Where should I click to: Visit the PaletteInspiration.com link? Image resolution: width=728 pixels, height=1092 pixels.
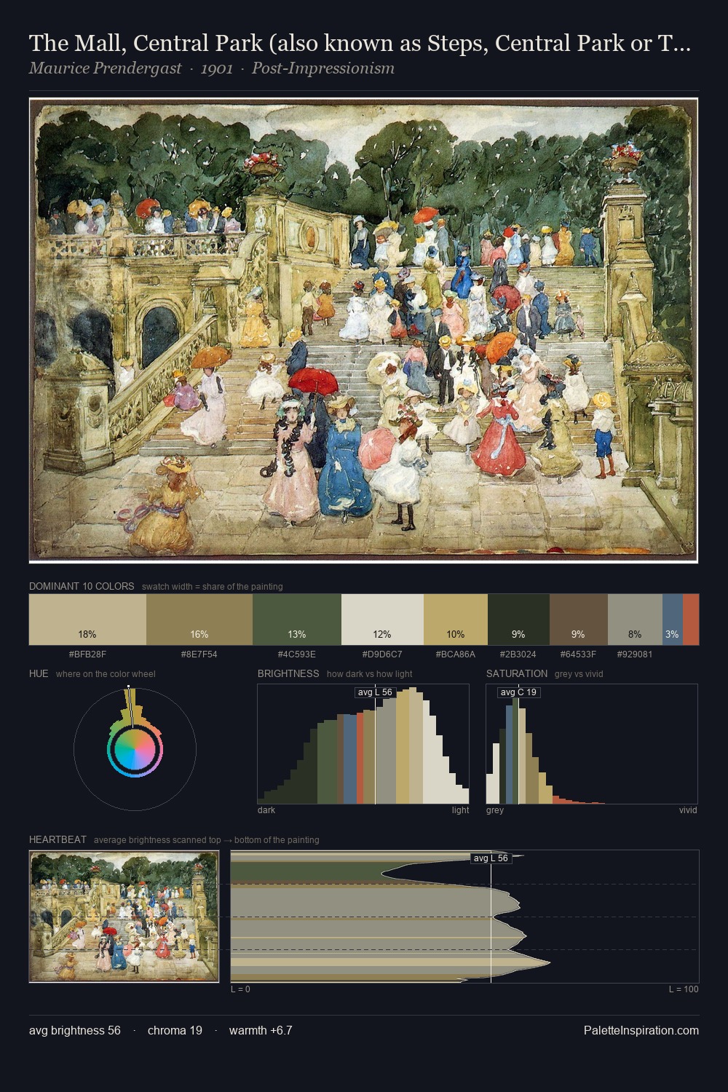point(641,1030)
